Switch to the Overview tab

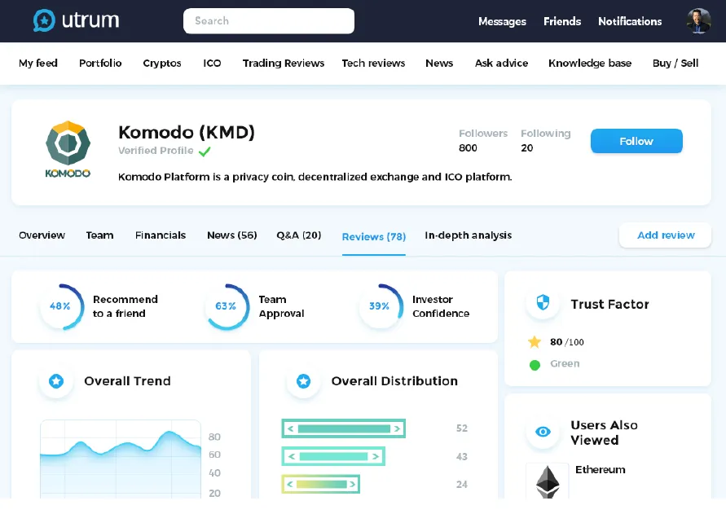(42, 235)
